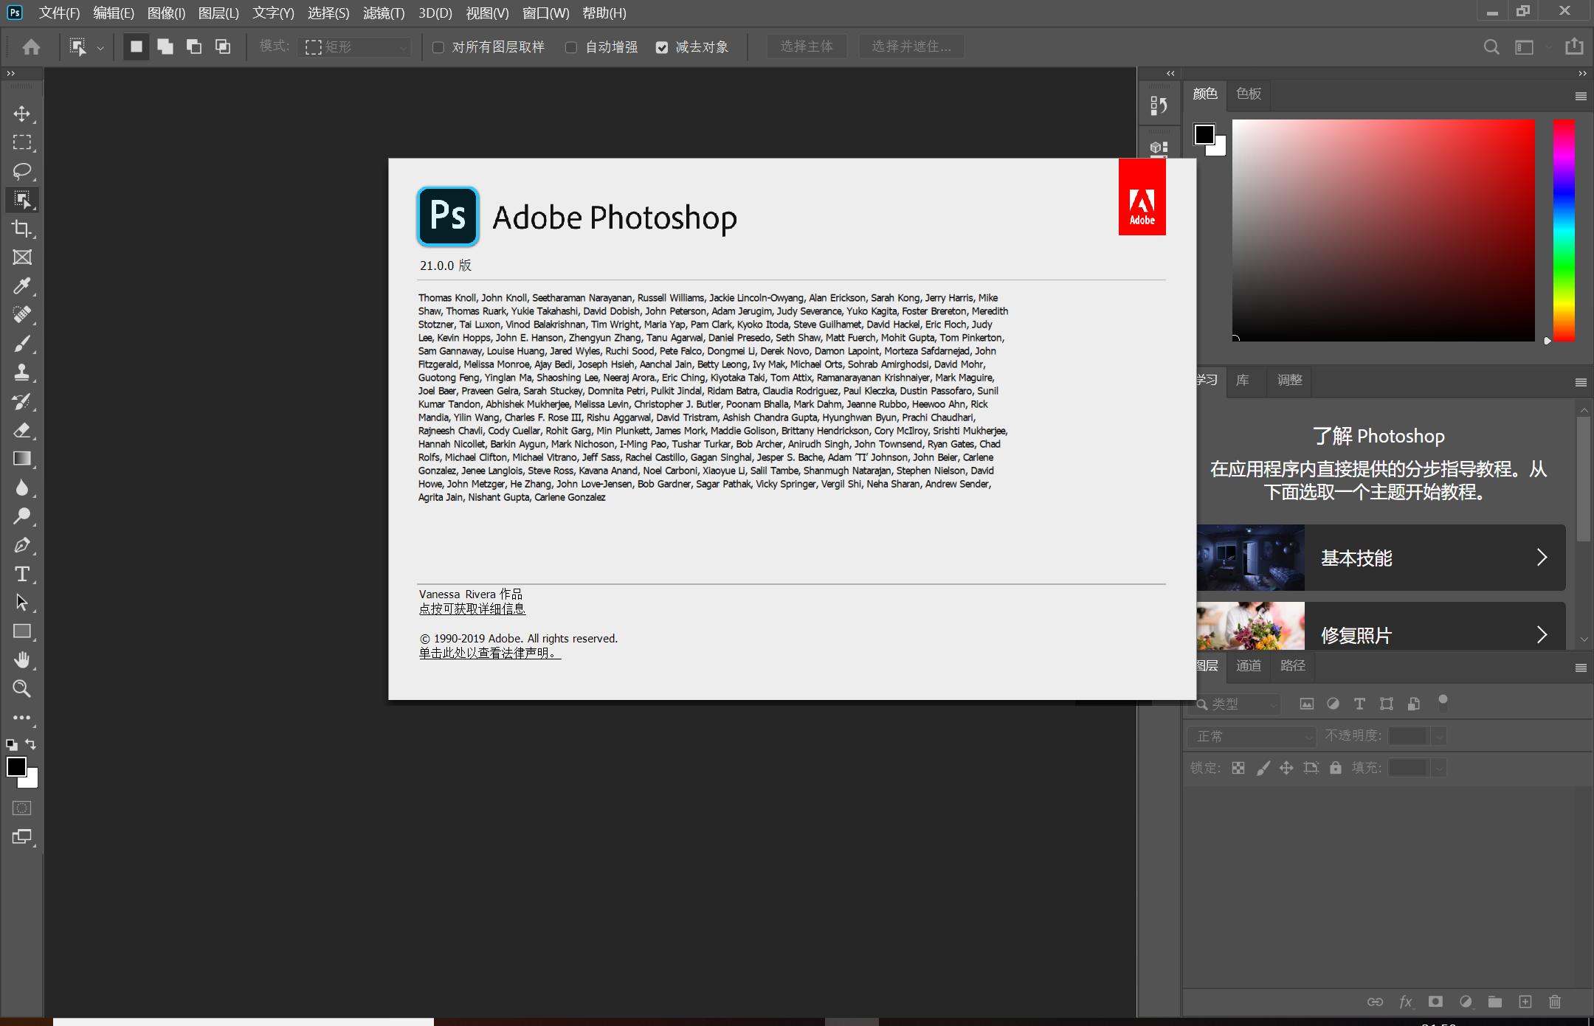Open the 不透明度 value dropdown
The width and height of the screenshot is (1594, 1026).
pos(1439,735)
